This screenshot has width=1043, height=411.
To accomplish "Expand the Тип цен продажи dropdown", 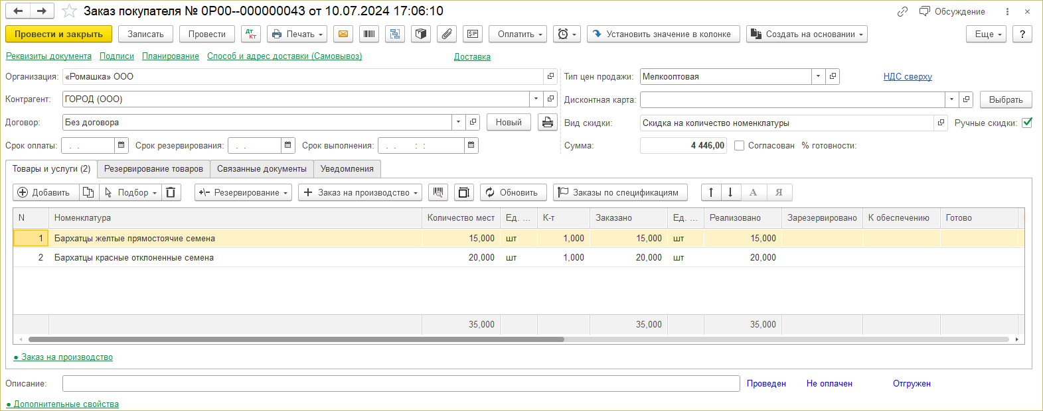I will [818, 77].
